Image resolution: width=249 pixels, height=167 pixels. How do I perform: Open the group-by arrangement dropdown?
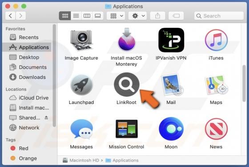[x=116, y=16]
